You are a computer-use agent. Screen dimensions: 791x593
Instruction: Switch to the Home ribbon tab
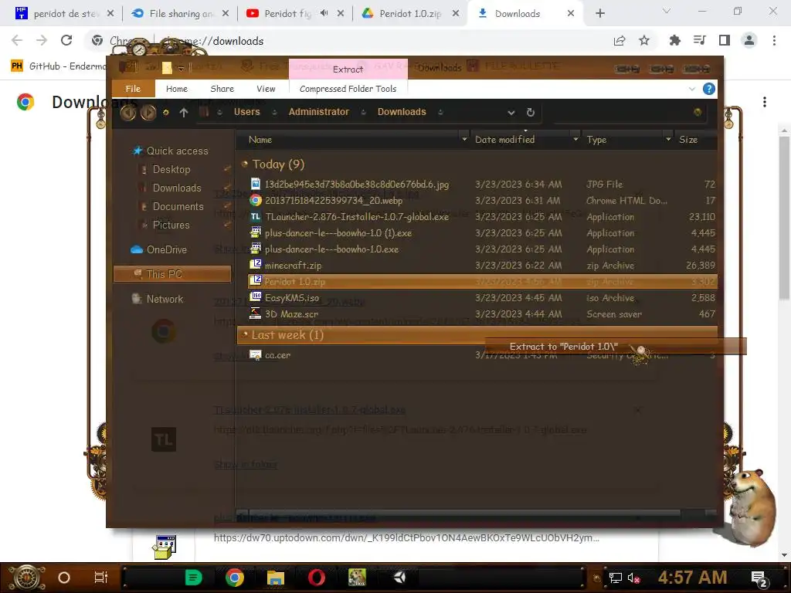pos(177,89)
